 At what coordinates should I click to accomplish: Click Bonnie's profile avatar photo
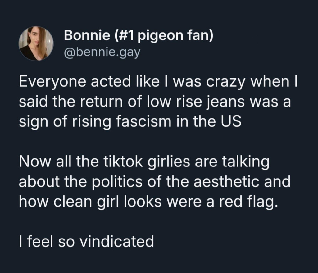click(x=36, y=43)
